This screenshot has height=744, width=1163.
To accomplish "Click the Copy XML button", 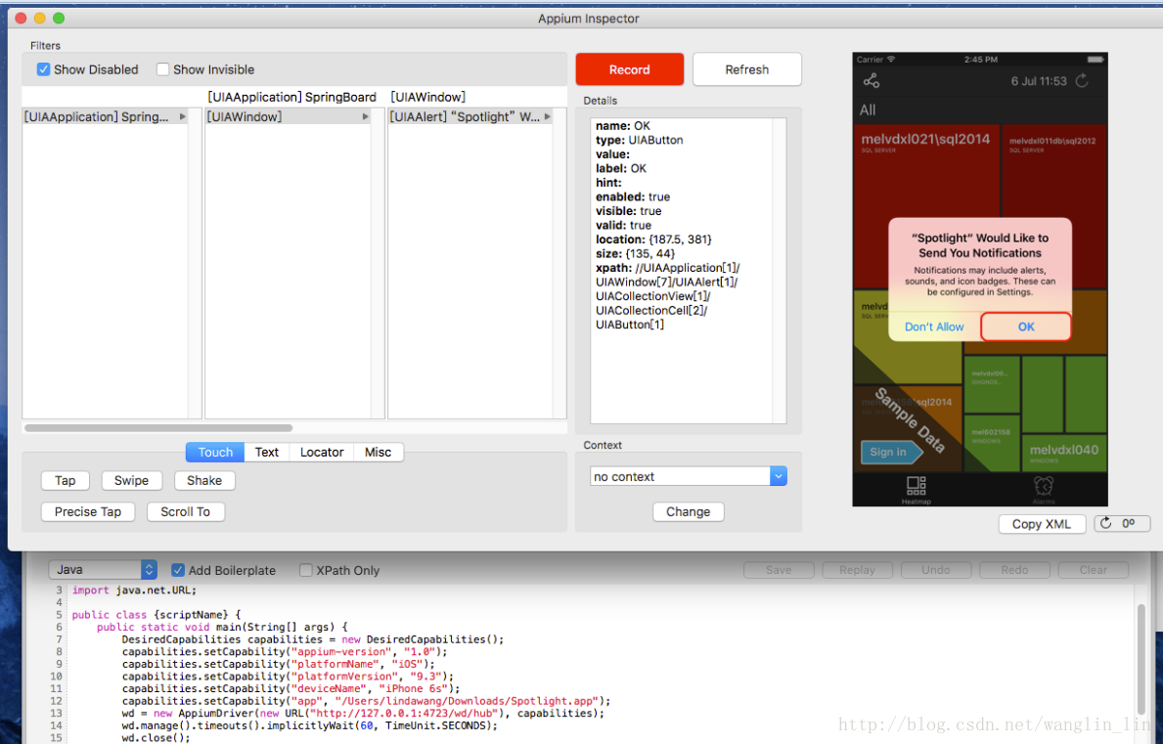I will click(1042, 524).
